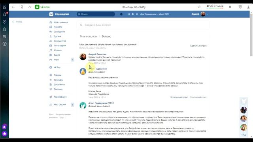The width and height of the screenshot is (253, 142).
Task: Mark reply as Это хороший ответ
Action: [179, 97]
